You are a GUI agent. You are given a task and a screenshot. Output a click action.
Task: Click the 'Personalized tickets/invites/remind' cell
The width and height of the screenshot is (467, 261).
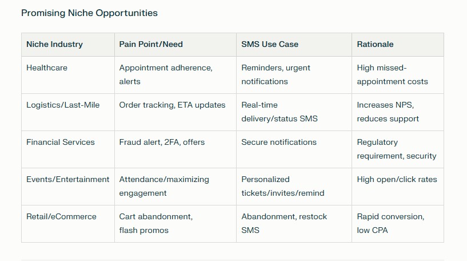(282, 186)
